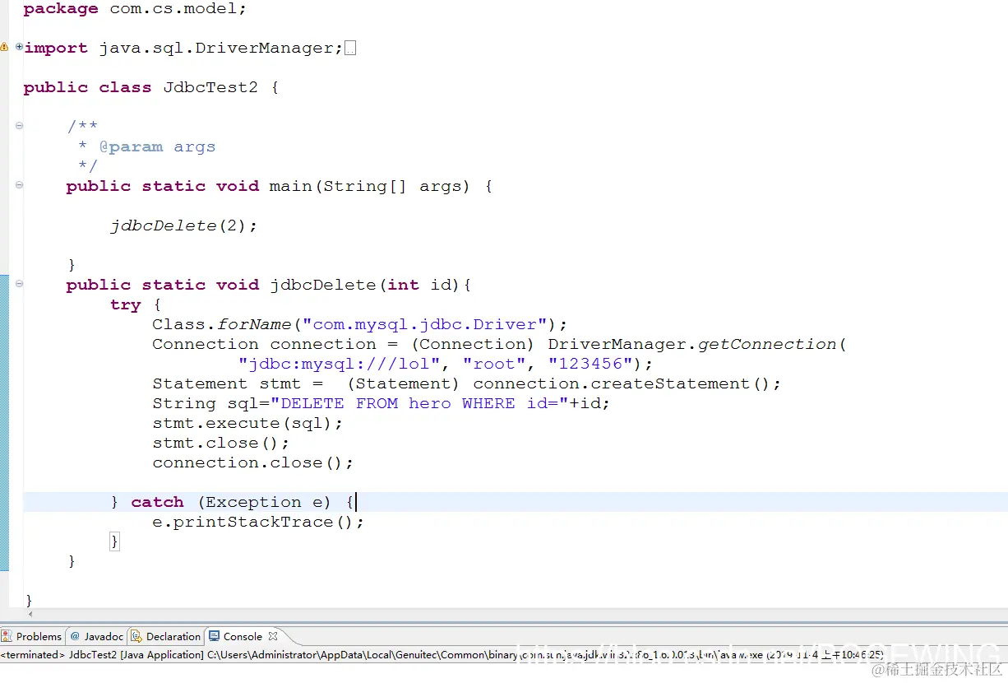Image resolution: width=1008 pixels, height=683 pixels.
Task: Click "main(String[] args)" in the method signature
Action: click(369, 186)
